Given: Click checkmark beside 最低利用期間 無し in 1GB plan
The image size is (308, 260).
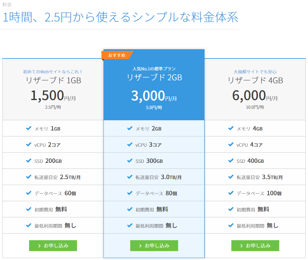Looking at the screenshot, I should tap(29, 225).
